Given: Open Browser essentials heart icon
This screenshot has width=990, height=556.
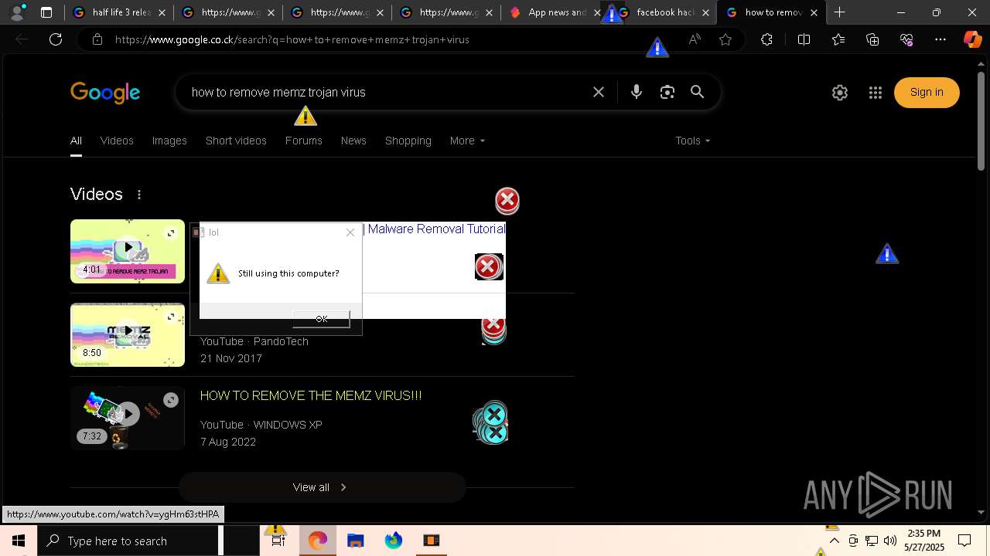Looking at the screenshot, I should coord(906,39).
